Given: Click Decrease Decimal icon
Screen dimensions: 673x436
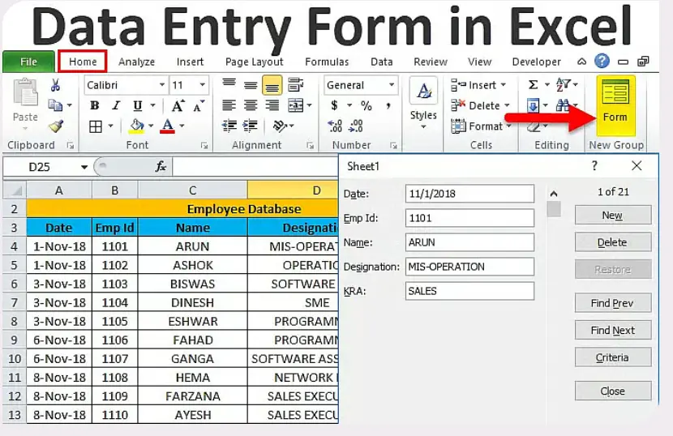Looking at the screenshot, I should pyautogui.click(x=356, y=126).
